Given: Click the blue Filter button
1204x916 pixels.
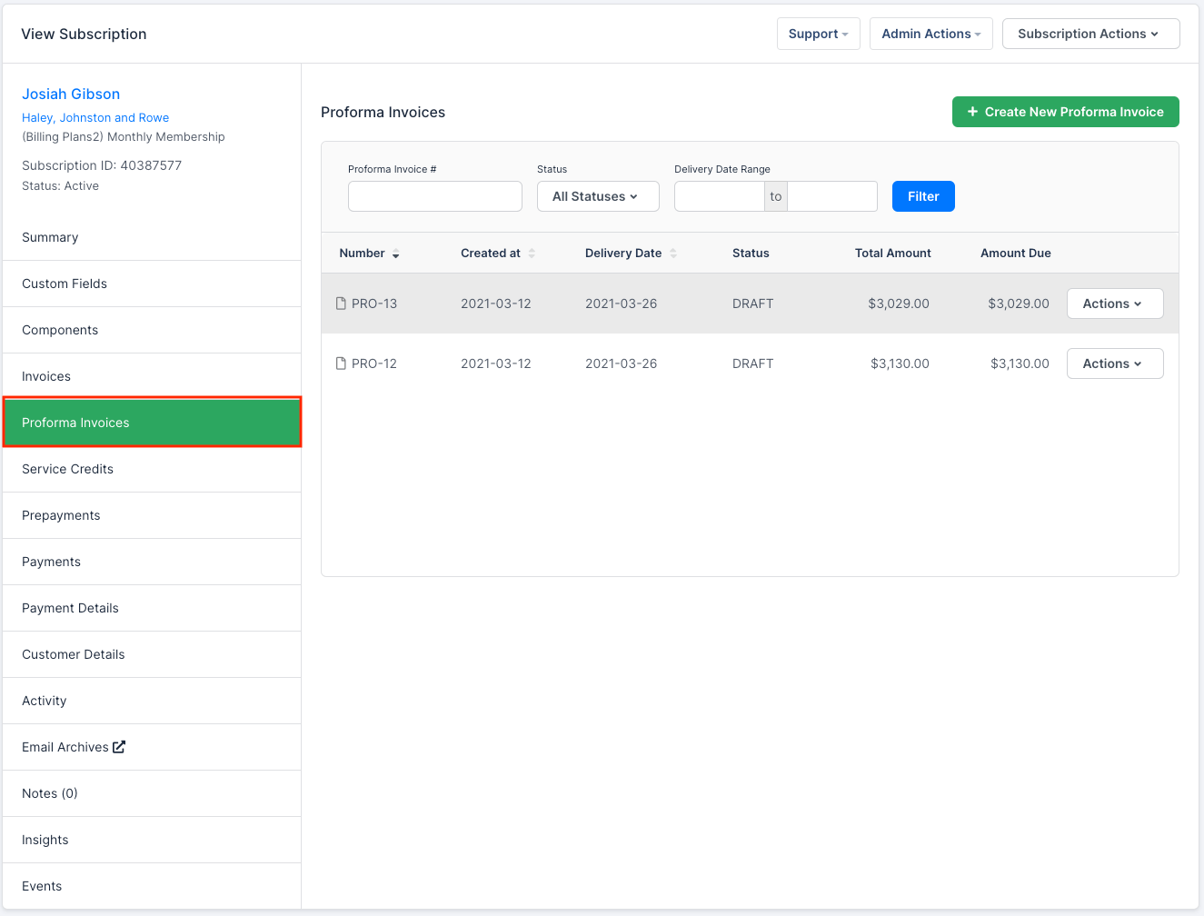Looking at the screenshot, I should [x=922, y=196].
